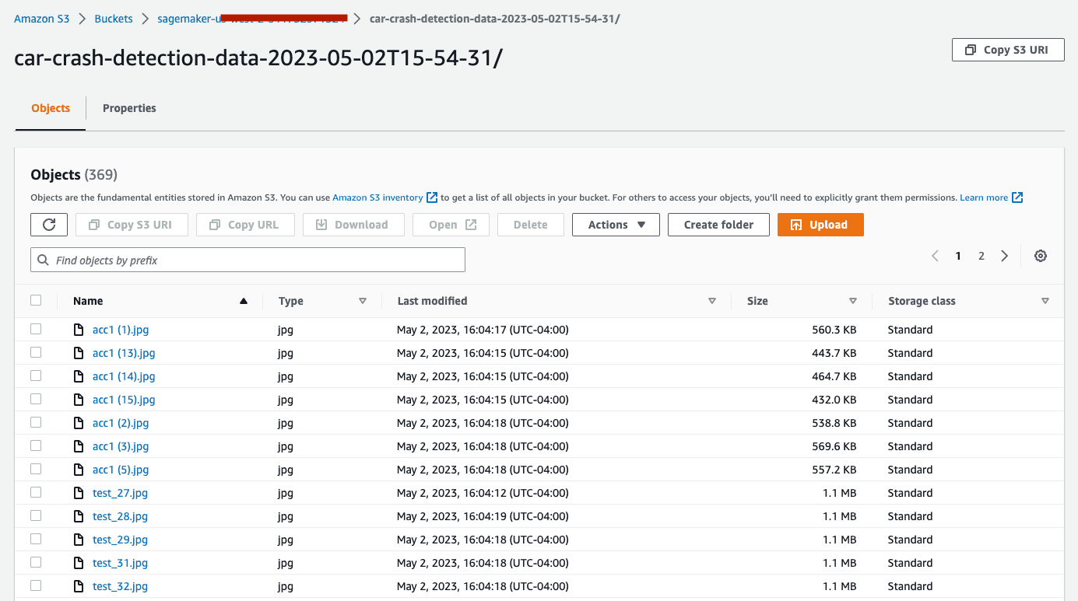Screen dimensions: 1078x601
Task: Open the test_32.jpg object link
Action: click(120, 586)
